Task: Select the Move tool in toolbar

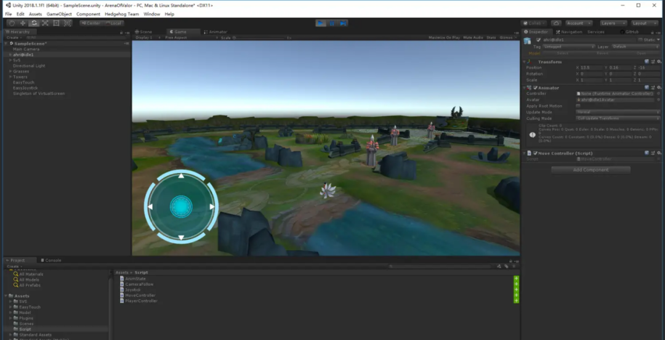Action: [x=23, y=23]
